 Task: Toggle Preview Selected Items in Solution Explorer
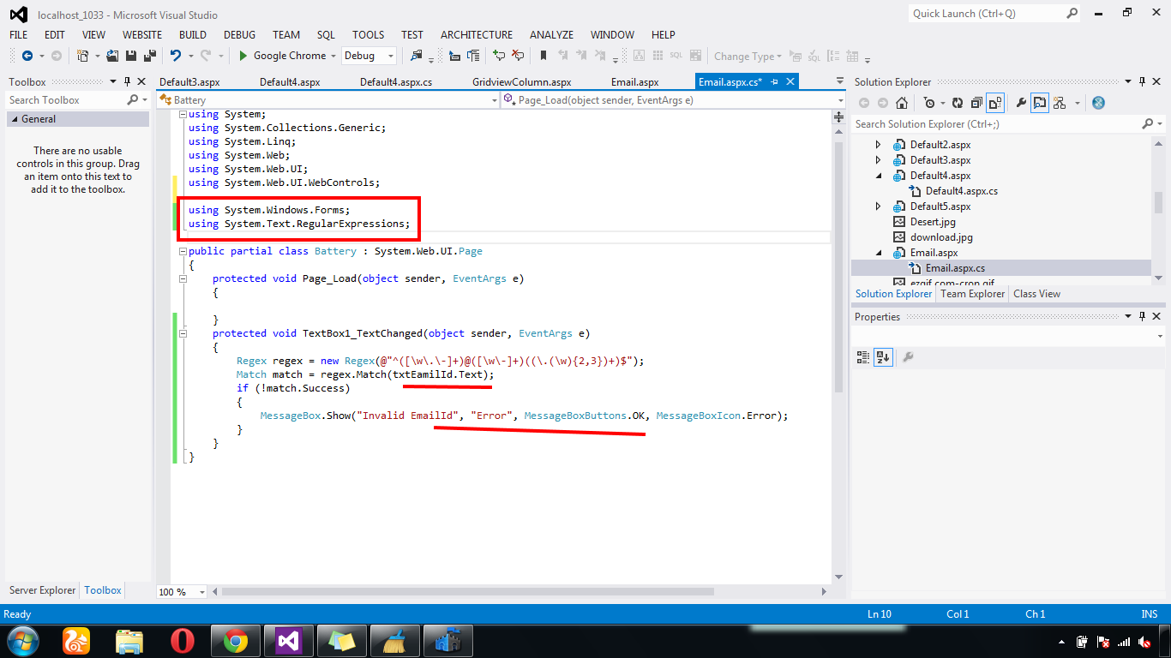click(x=1039, y=102)
